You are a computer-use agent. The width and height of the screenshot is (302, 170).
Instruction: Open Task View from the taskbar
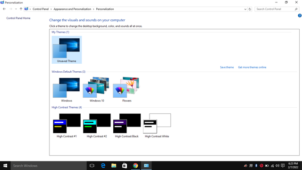92,166
